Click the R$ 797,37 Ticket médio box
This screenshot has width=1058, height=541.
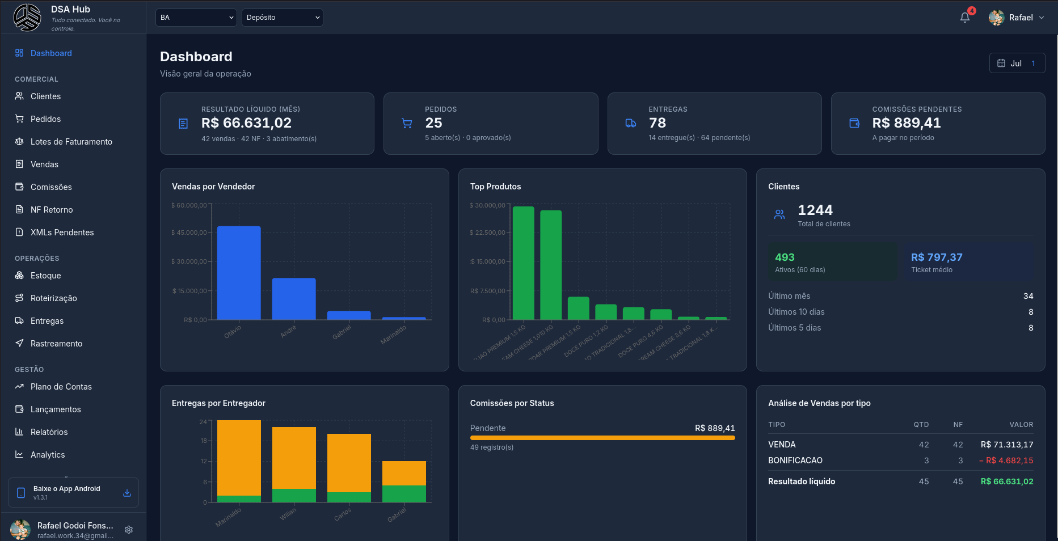pyautogui.click(x=969, y=262)
